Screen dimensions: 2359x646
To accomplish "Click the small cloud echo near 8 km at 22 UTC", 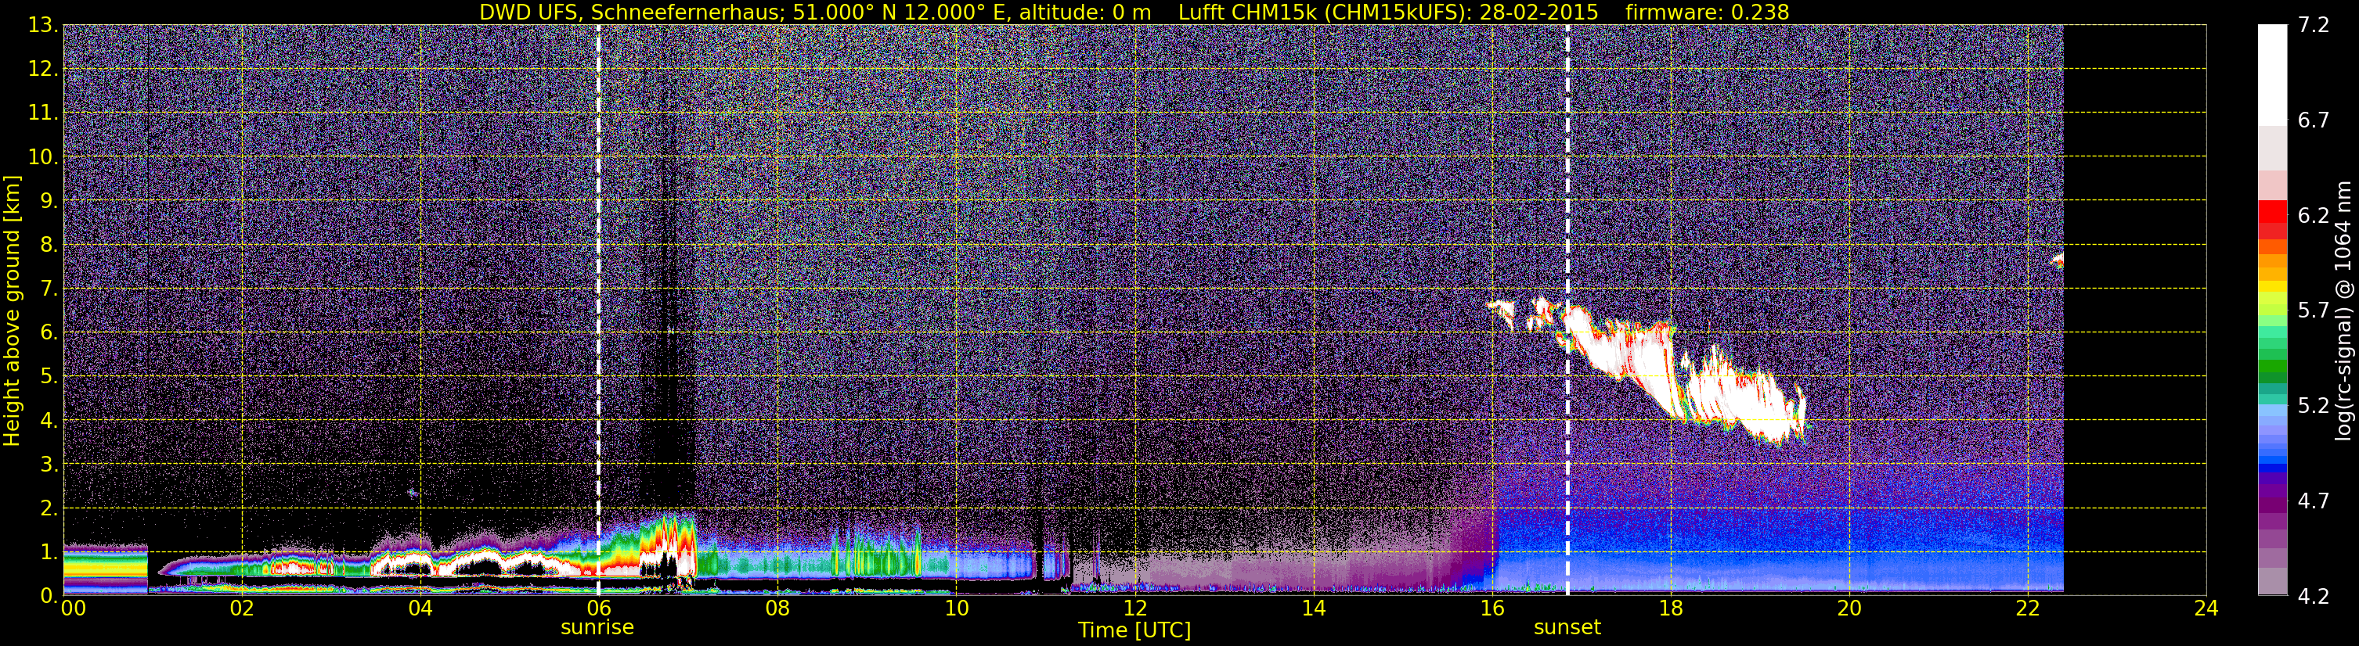I will pyautogui.click(x=2056, y=260).
